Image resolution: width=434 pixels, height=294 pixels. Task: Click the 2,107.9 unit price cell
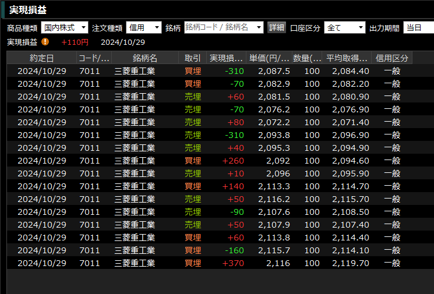[274, 225]
